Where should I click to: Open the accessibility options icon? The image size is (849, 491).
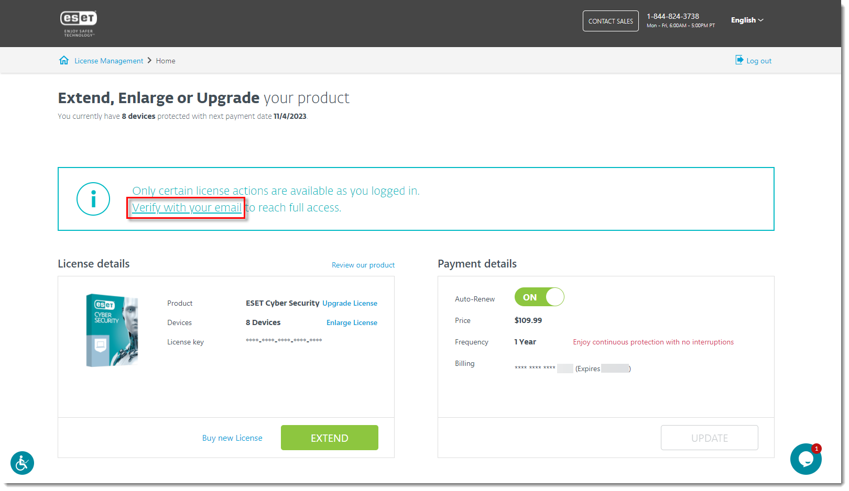coord(22,463)
